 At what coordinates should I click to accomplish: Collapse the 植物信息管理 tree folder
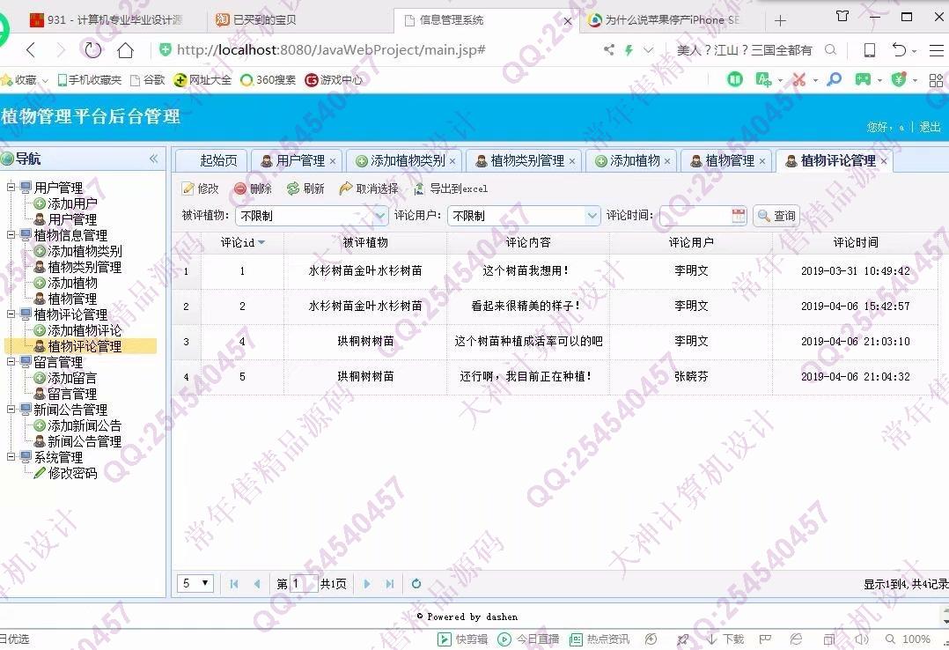point(11,234)
